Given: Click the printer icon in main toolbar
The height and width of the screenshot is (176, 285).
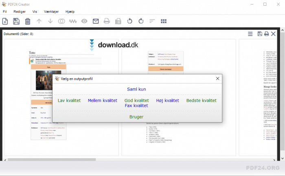Looking at the screenshot, I should tap(107, 21).
